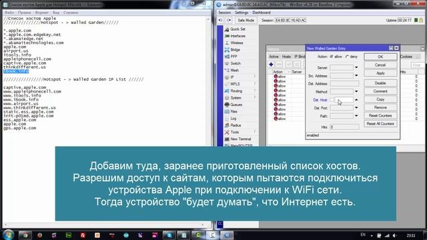Click the gps.apple.com line in Notepad
This screenshot has height=240, width=427.
click(x=19, y=128)
